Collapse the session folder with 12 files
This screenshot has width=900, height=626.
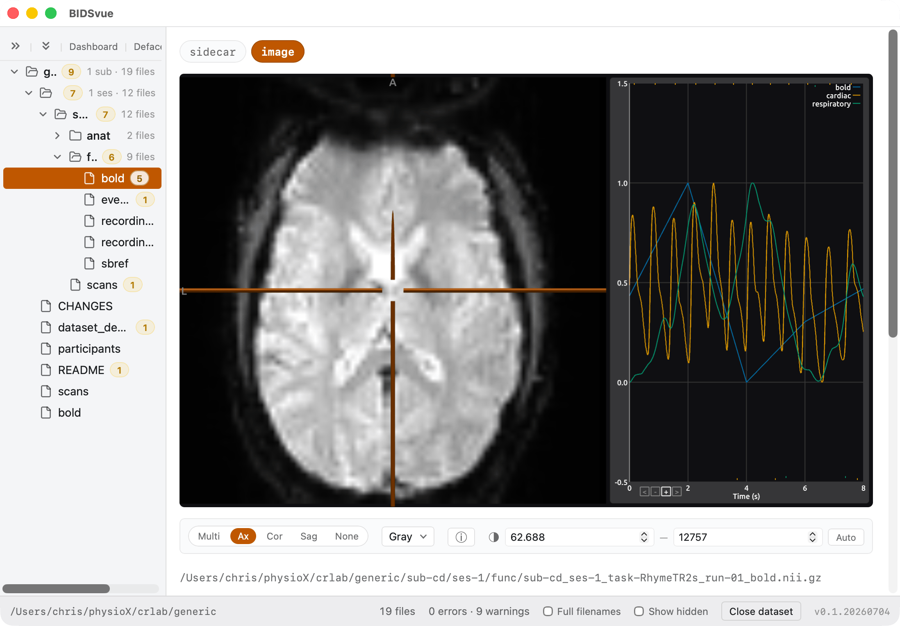[x=43, y=114]
